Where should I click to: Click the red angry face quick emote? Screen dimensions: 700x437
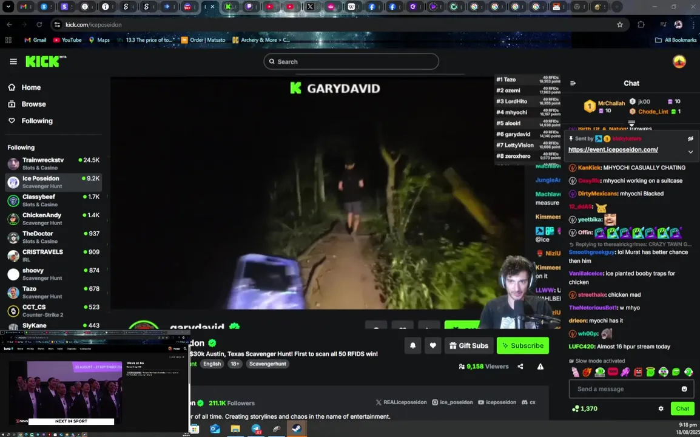point(638,372)
